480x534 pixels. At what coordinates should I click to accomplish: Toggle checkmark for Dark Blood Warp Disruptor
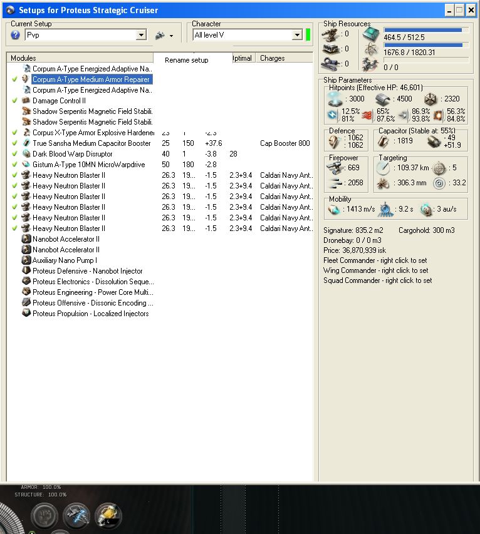[14, 153]
